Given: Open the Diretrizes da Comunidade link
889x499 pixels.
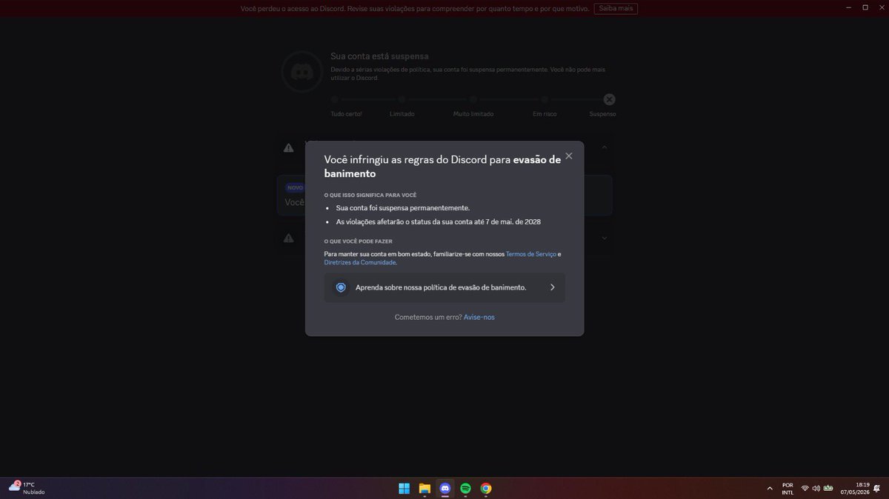Looking at the screenshot, I should 359,263.
